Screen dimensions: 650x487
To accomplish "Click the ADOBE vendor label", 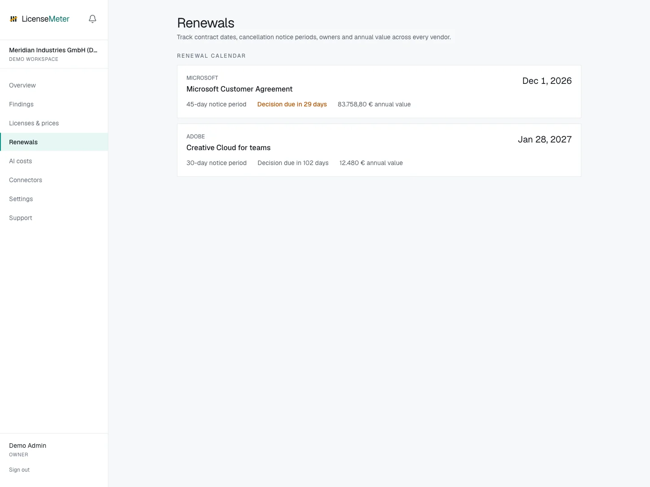I will (x=195, y=137).
